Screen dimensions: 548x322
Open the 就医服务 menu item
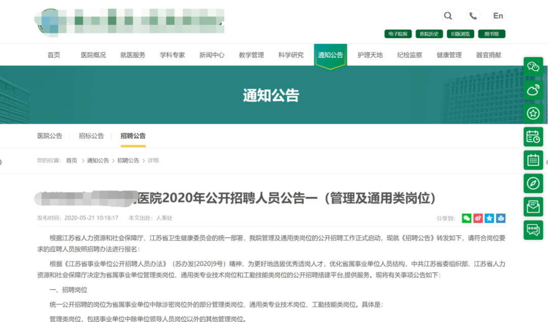(x=133, y=55)
